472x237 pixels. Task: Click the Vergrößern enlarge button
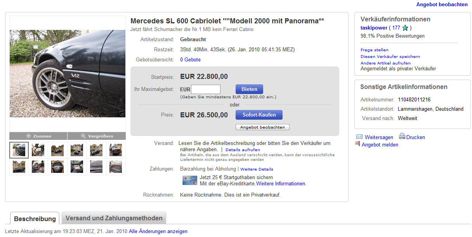[97, 136]
